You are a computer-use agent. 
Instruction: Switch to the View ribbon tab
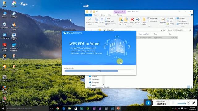(x=110, y=15)
